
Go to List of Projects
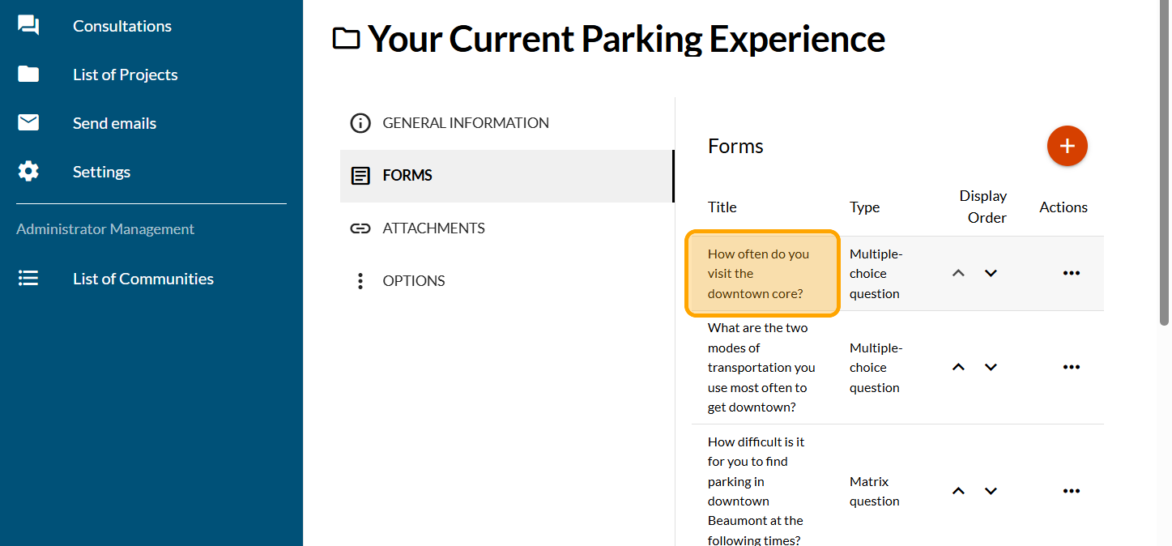coord(125,75)
